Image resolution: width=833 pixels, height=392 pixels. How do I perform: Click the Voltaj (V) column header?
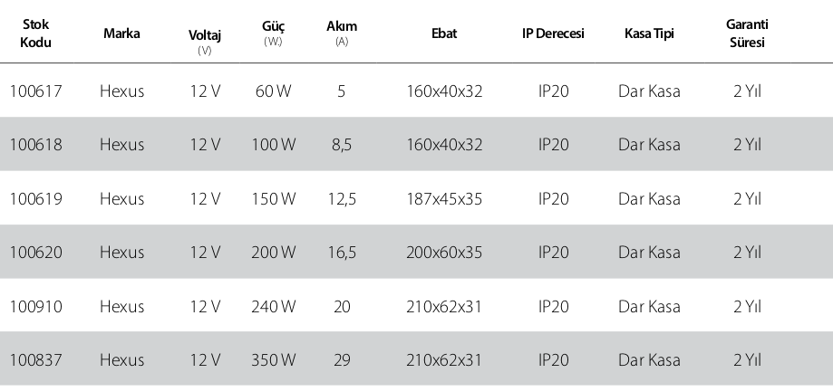[x=205, y=42]
